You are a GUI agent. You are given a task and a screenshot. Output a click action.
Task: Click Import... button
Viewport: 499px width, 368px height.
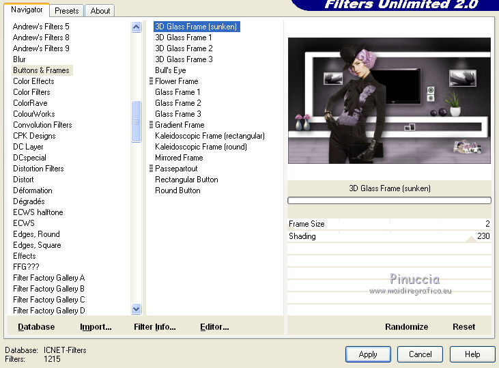click(x=96, y=327)
